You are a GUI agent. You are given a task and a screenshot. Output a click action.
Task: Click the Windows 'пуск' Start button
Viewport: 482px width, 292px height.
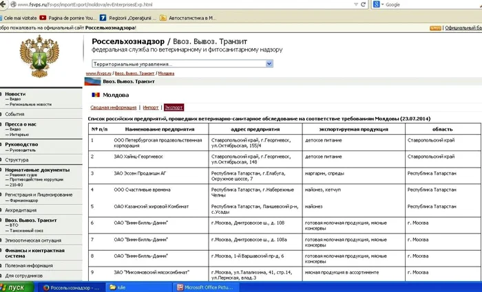(x=17, y=287)
